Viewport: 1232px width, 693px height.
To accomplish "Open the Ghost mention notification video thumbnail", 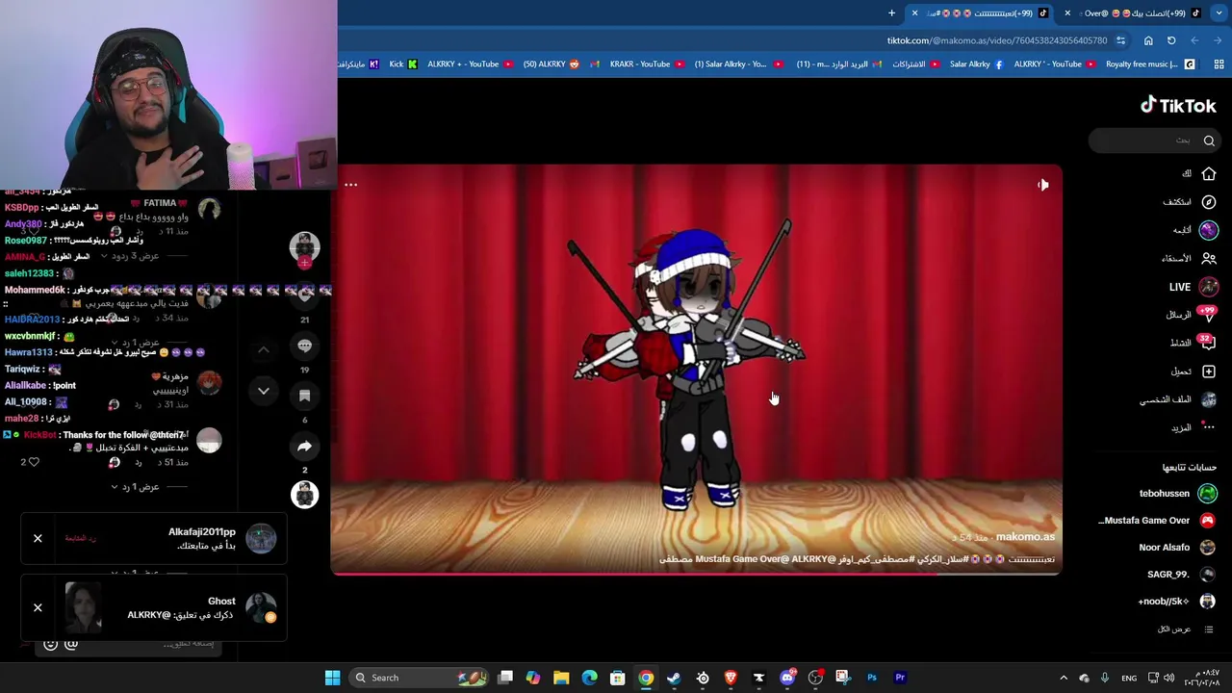I will [84, 608].
